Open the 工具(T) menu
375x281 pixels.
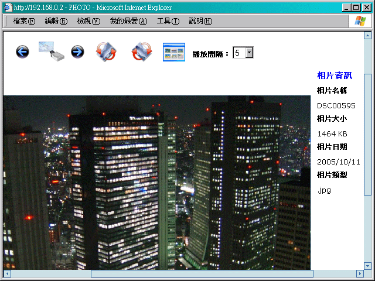coord(168,21)
